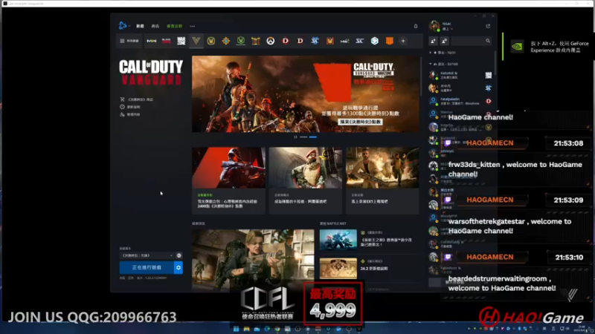Open the game version dropdown
This screenshot has width=595, height=334.
click(147, 255)
